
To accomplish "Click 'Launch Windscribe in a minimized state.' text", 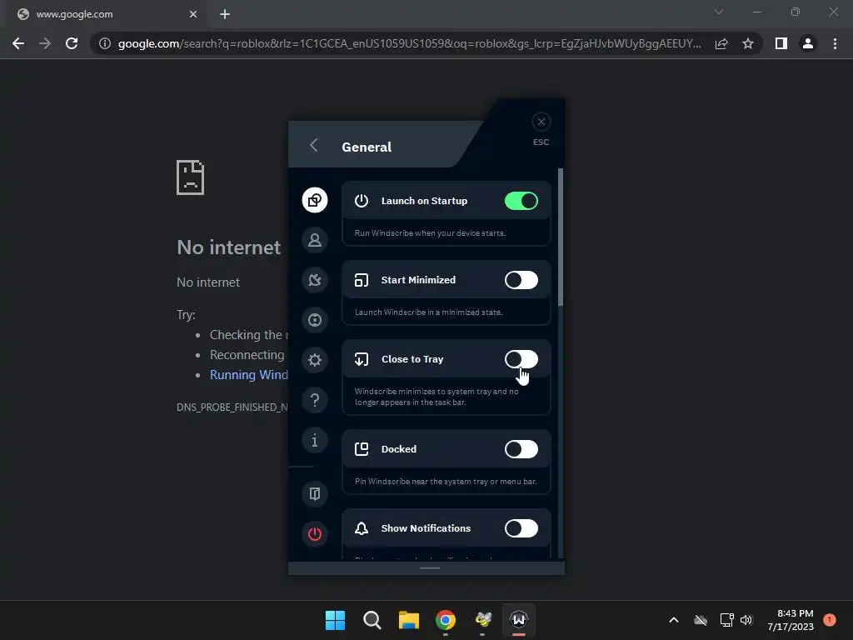I will 429,312.
